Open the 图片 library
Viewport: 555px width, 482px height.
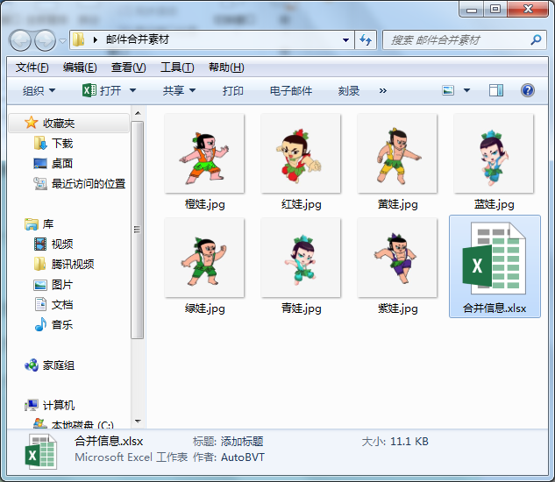coord(53,285)
